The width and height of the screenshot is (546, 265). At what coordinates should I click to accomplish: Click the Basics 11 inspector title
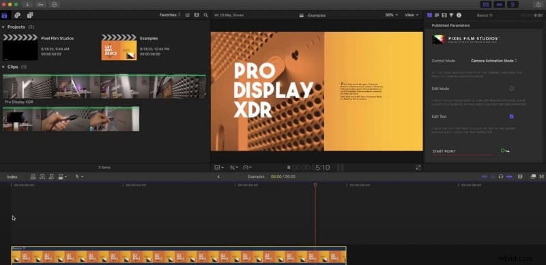pos(484,15)
